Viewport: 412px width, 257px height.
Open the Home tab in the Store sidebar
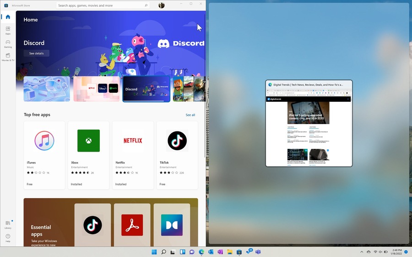coord(8,17)
